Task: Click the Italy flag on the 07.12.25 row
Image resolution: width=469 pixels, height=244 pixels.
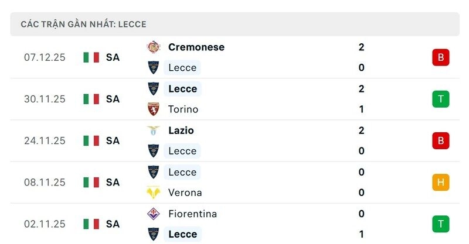Action: 91,57
